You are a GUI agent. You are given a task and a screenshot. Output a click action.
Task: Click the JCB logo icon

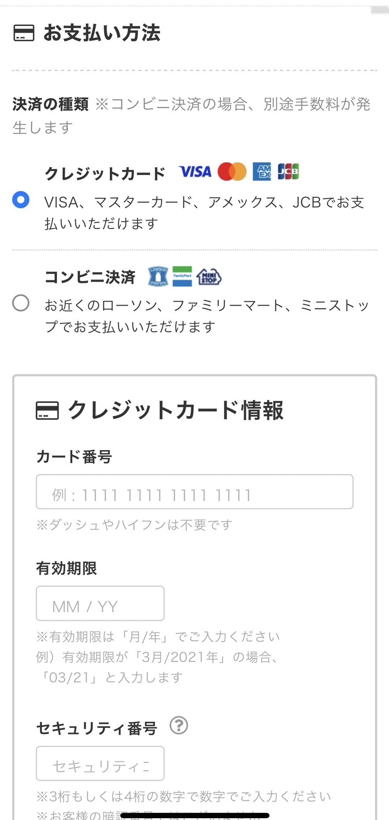pyautogui.click(x=288, y=172)
